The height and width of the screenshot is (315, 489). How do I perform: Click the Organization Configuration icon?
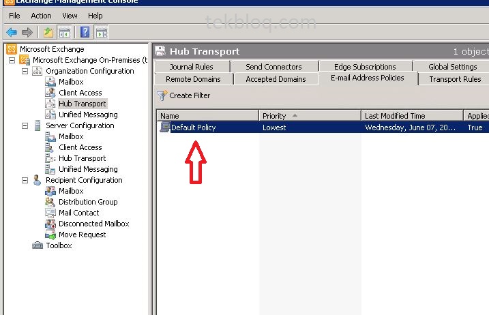(x=37, y=71)
